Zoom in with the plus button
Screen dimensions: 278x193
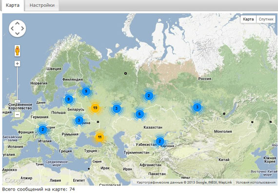pyautogui.click(x=17, y=64)
